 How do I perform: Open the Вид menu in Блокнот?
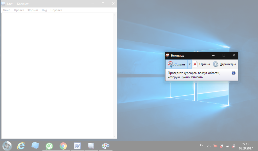[x=44, y=10]
